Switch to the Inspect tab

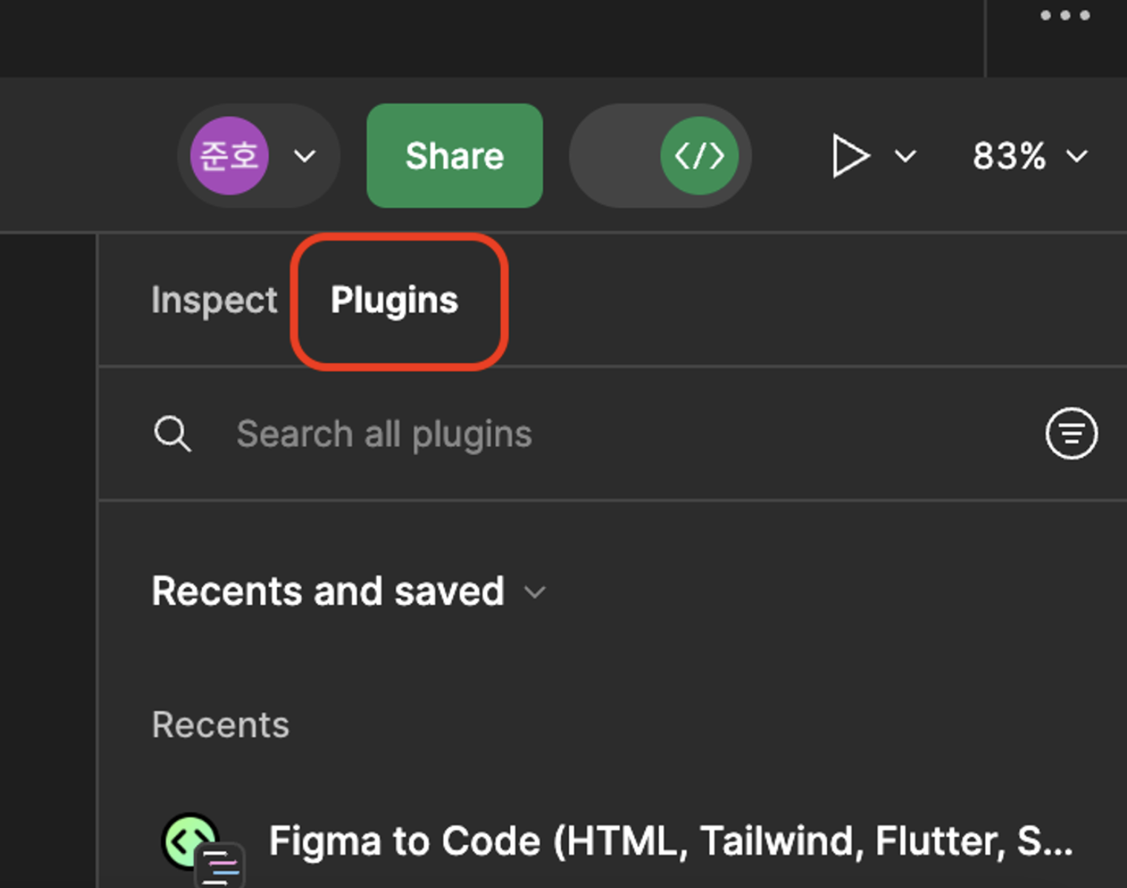214,300
